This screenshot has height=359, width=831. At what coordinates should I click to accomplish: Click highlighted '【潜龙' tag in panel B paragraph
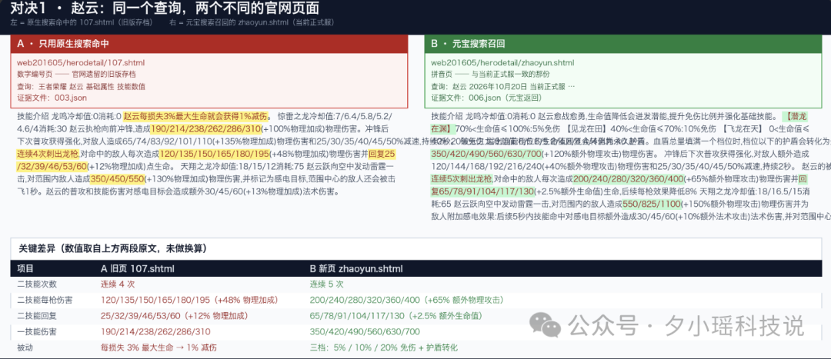point(793,116)
